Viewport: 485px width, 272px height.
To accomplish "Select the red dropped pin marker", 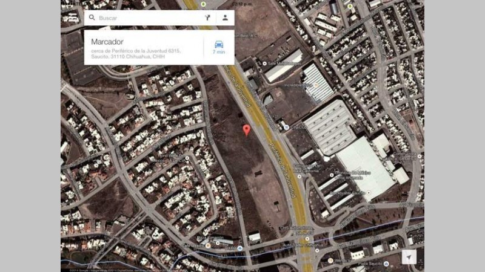I will click(247, 130).
